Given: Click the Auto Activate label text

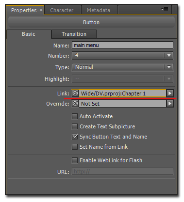Looking at the screenshot, I should [x=96, y=116].
